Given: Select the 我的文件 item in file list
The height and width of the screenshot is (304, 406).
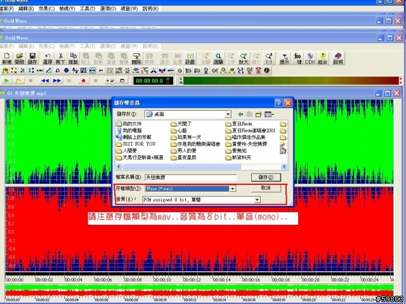Looking at the screenshot, I should coord(129,124).
